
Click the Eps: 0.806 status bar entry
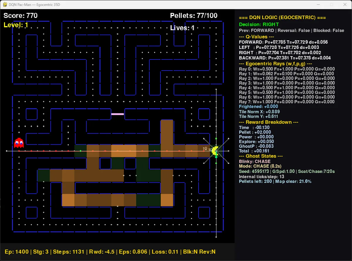click(133, 252)
